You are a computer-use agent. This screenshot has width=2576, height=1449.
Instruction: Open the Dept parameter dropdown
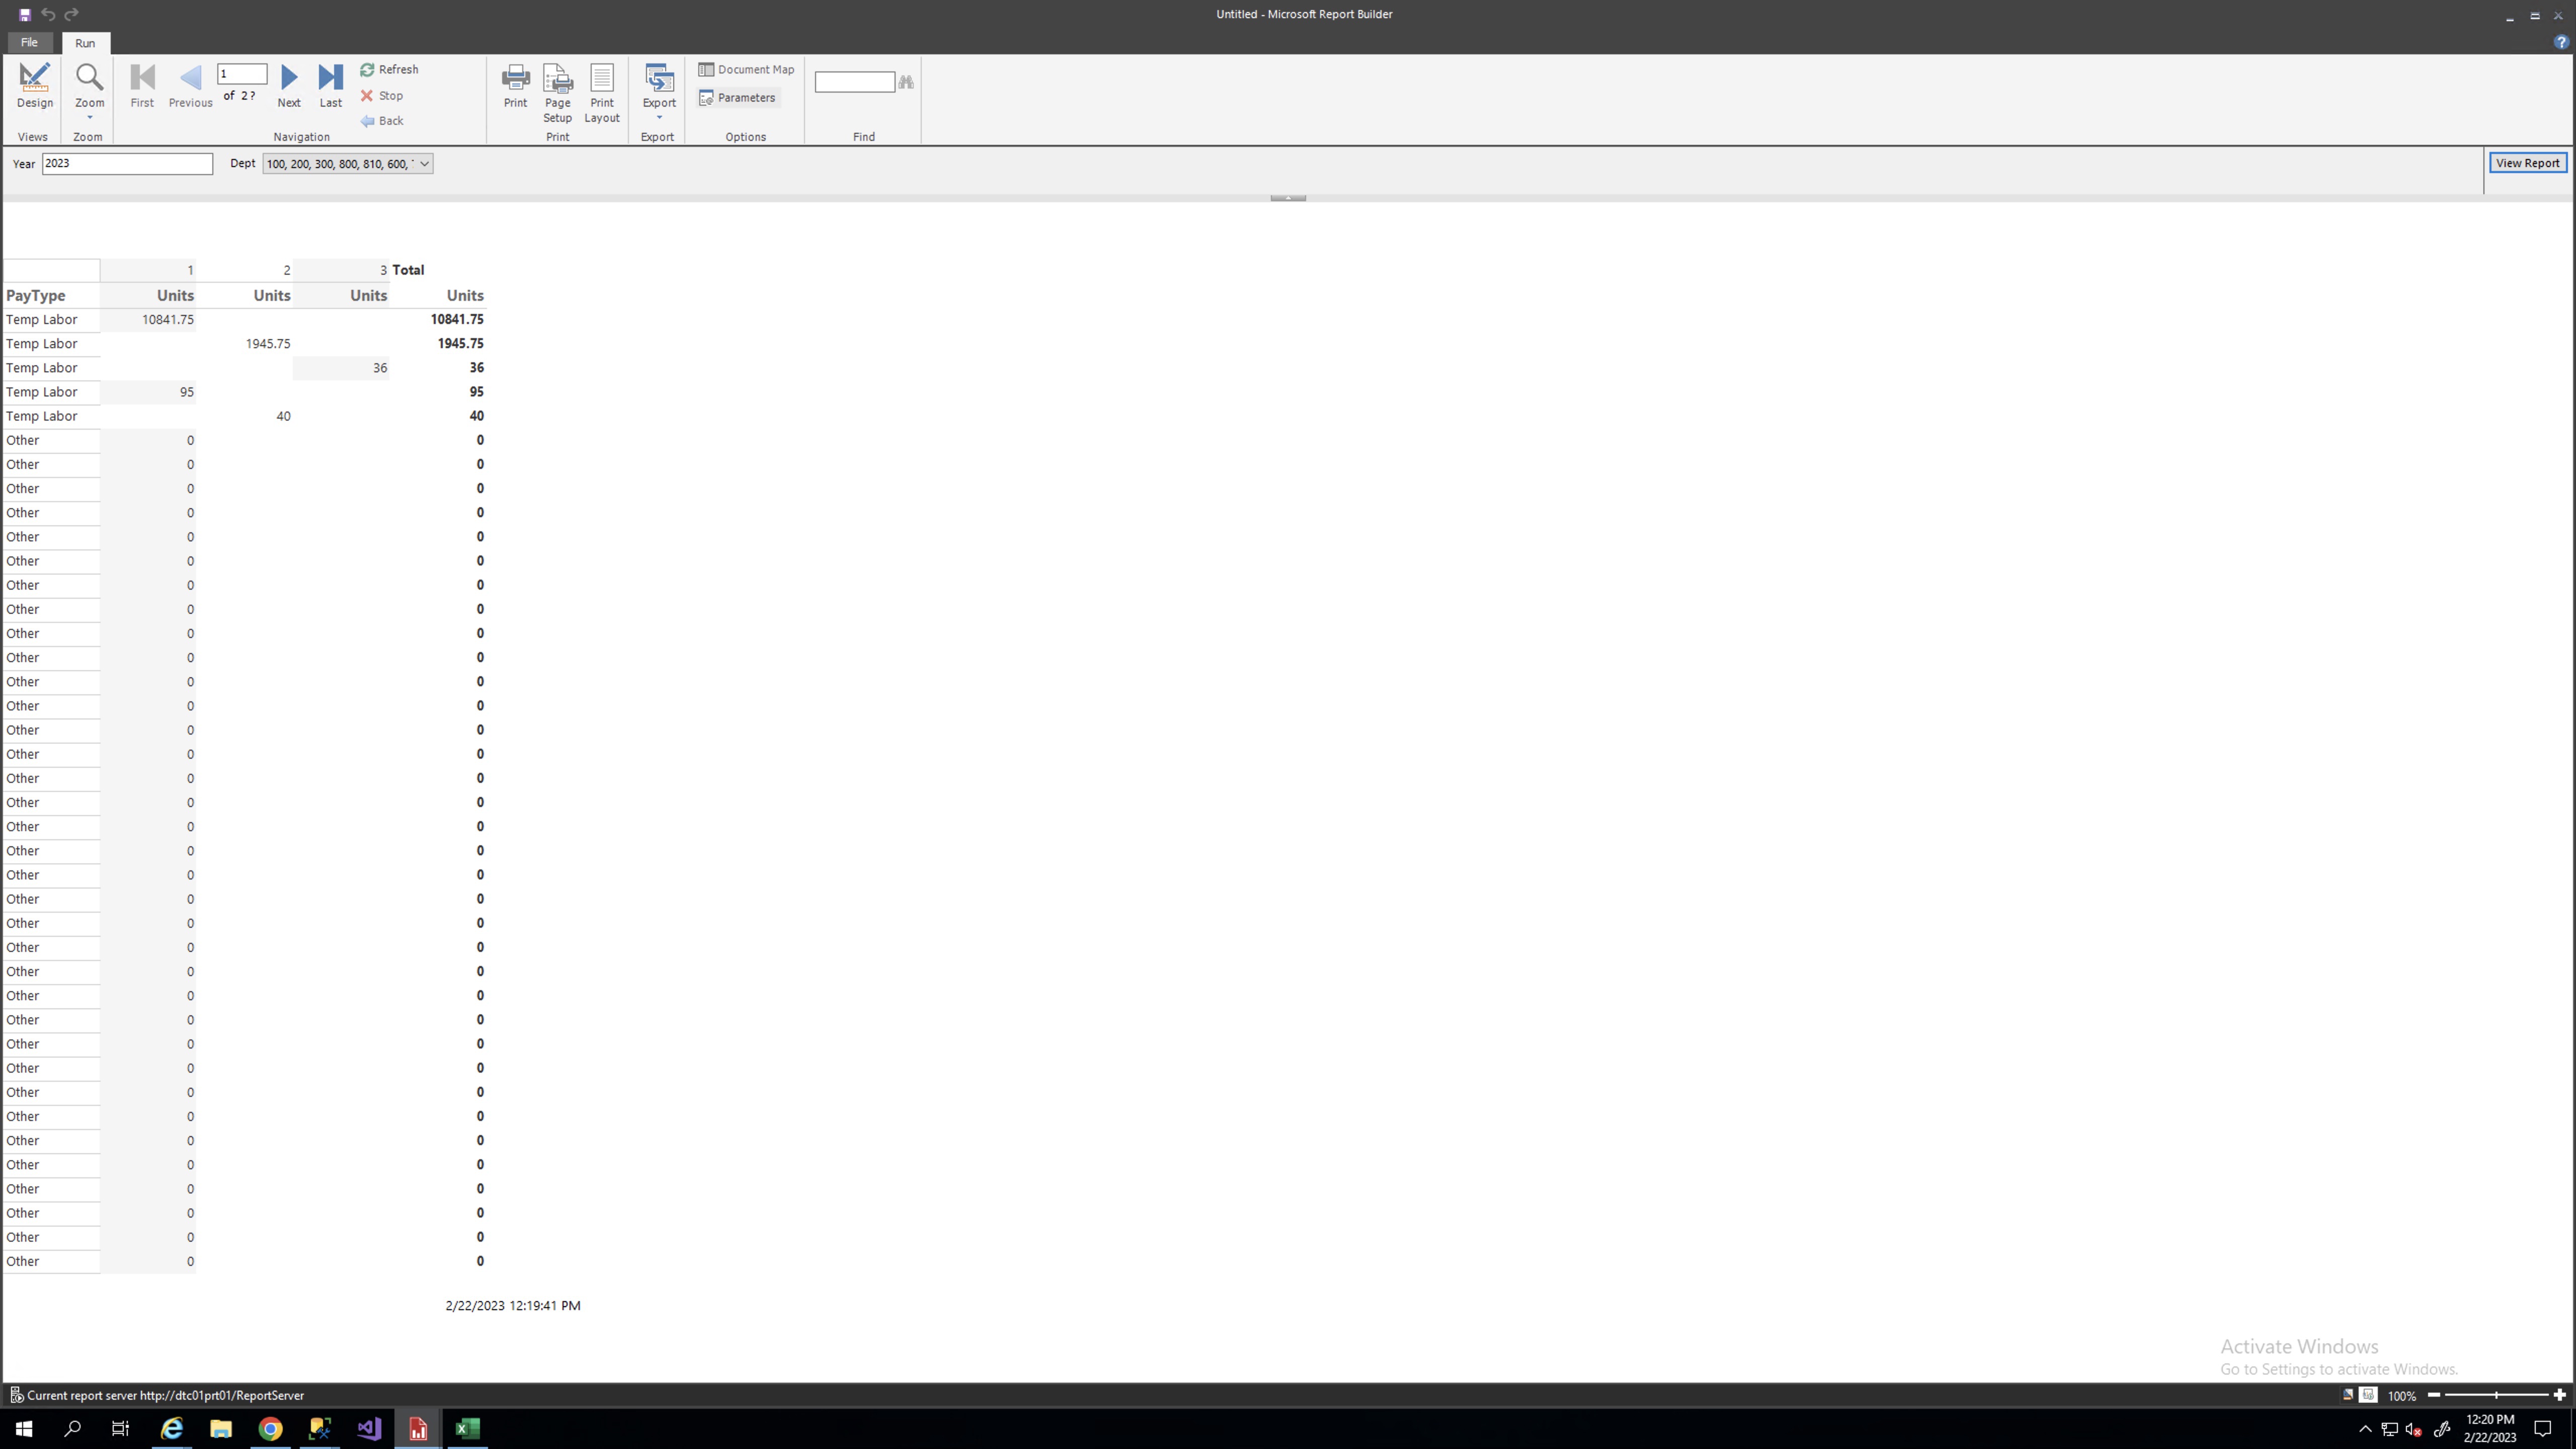pyautogui.click(x=347, y=164)
